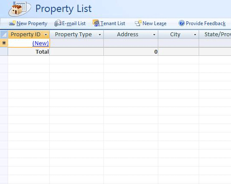Image resolution: width=231 pixels, height=184 pixels.
Task: Click the Property List house logo
Action: [x=20, y=9]
